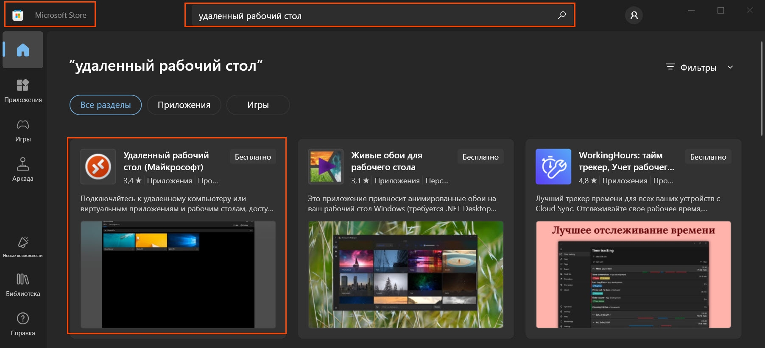The height and width of the screenshot is (348, 765).
Task: Open Справка help in sidebar
Action: (23, 324)
